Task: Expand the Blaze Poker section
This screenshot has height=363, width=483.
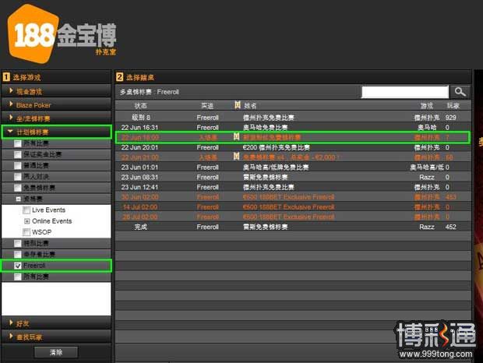Action: click(x=56, y=104)
